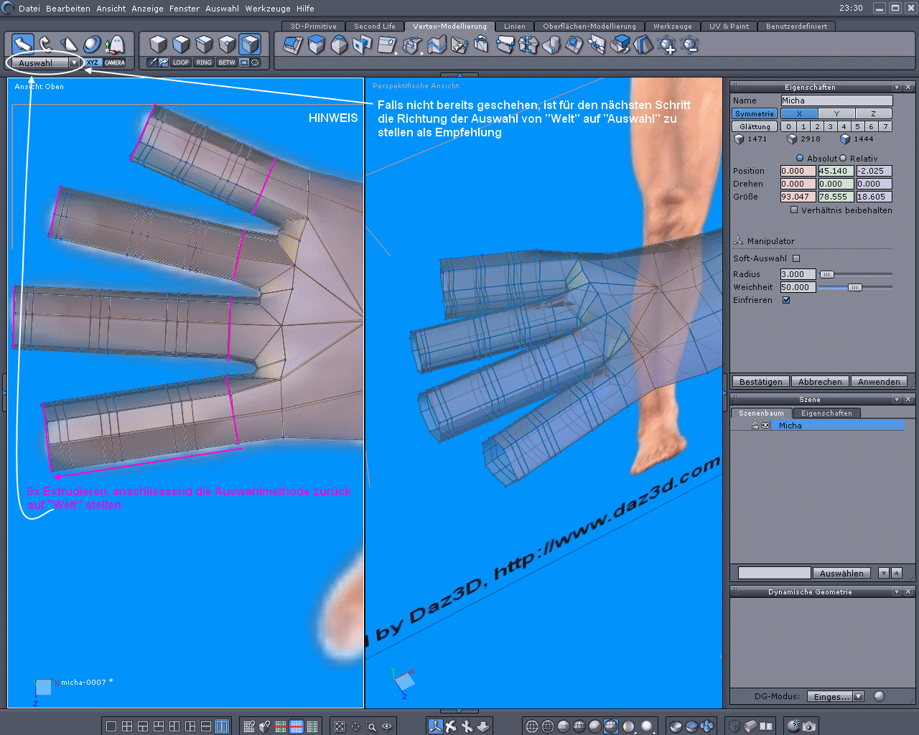Adjust the Radius slider
This screenshot has width=919, height=735.
(x=827, y=274)
